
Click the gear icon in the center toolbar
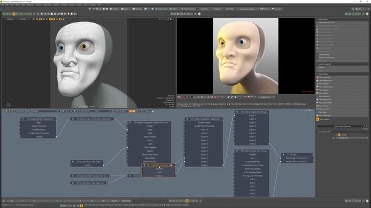click(x=199, y=14)
